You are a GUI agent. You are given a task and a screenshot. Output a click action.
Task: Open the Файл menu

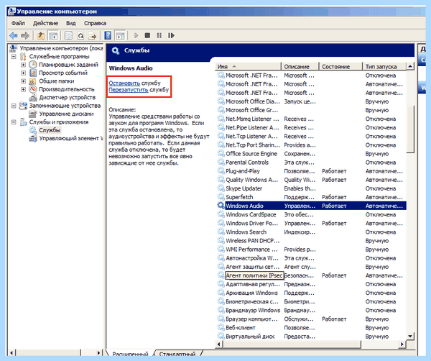click(18, 23)
